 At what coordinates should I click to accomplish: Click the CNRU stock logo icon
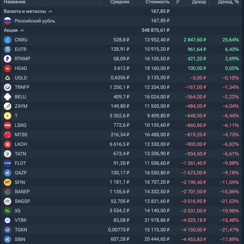click(7, 40)
